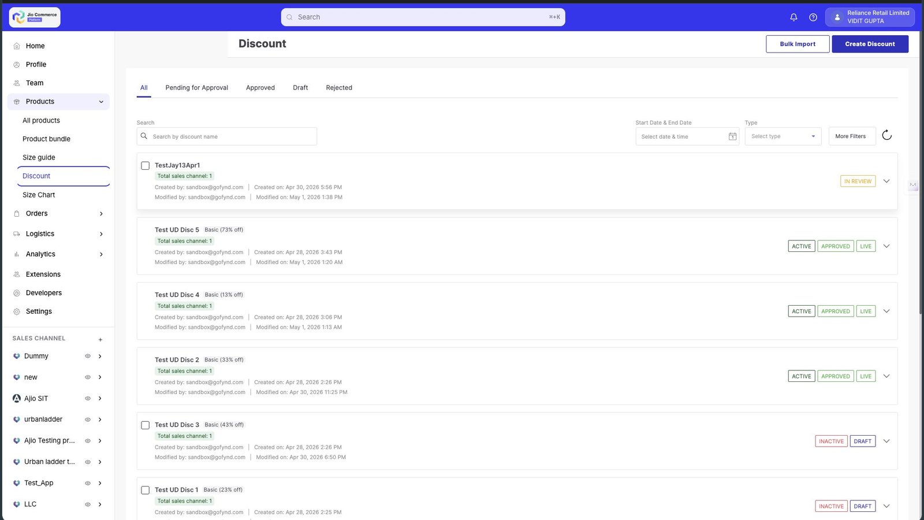Viewport: 924px width, 520px height.
Task: Expand TestJay13Apr1 discount row chevron
Action: (886, 181)
